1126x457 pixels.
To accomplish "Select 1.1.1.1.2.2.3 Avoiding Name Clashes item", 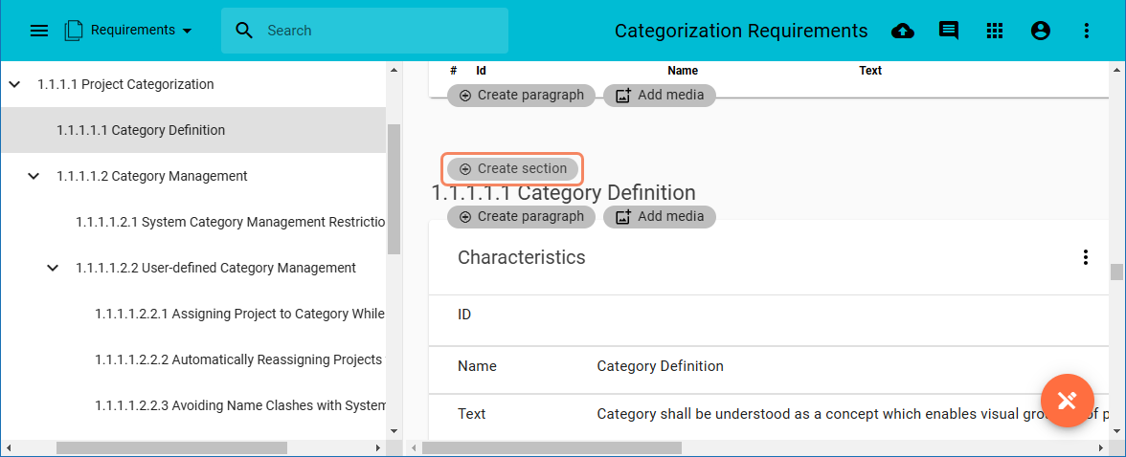I will (x=239, y=405).
